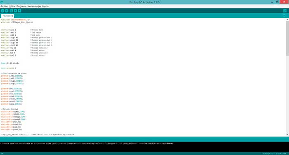Click the line number in status bar
289x155 pixels.
(x=2, y=154)
